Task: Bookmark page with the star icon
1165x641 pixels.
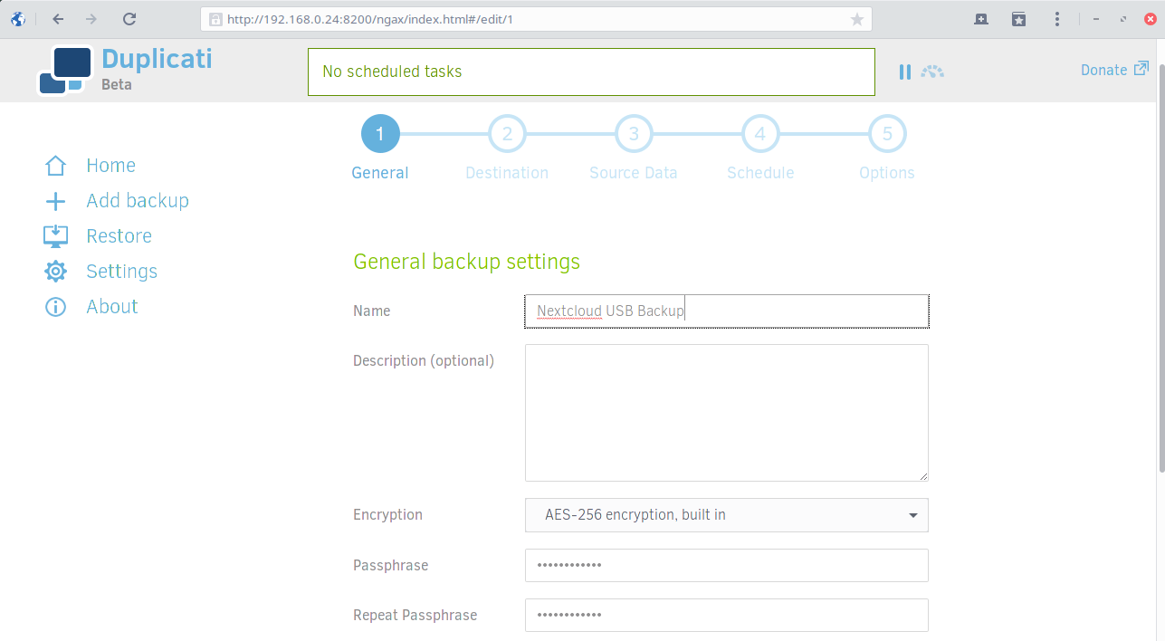Action: (856, 19)
